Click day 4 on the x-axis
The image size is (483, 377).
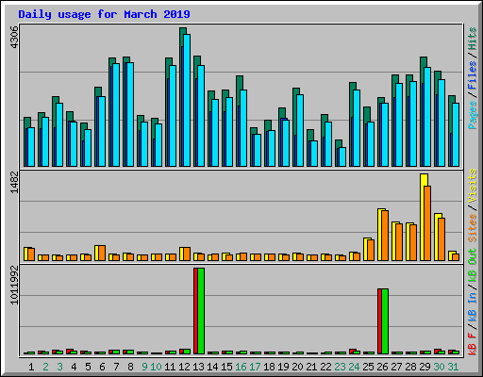pyautogui.click(x=74, y=367)
